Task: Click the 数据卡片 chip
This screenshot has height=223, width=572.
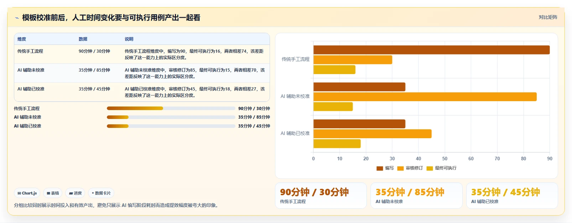Action: (101, 193)
